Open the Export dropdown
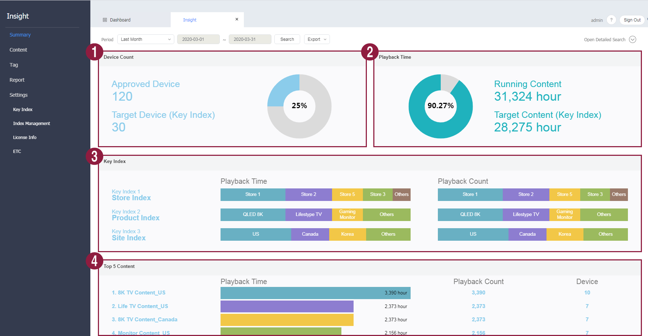Screen dimensions: 648x336 [317, 39]
